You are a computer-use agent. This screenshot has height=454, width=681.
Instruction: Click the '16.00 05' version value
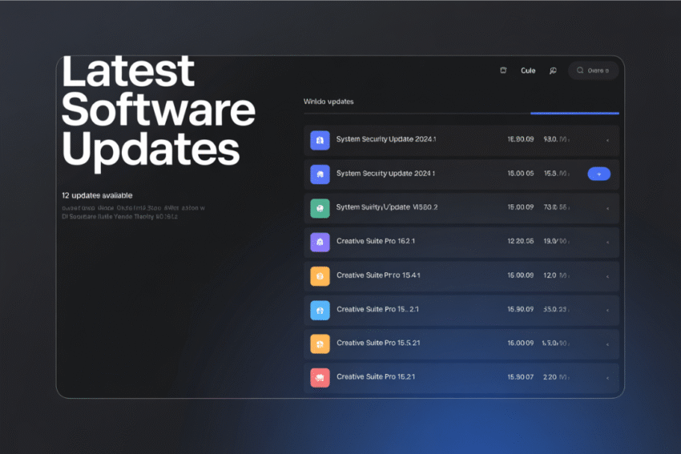coord(520,173)
